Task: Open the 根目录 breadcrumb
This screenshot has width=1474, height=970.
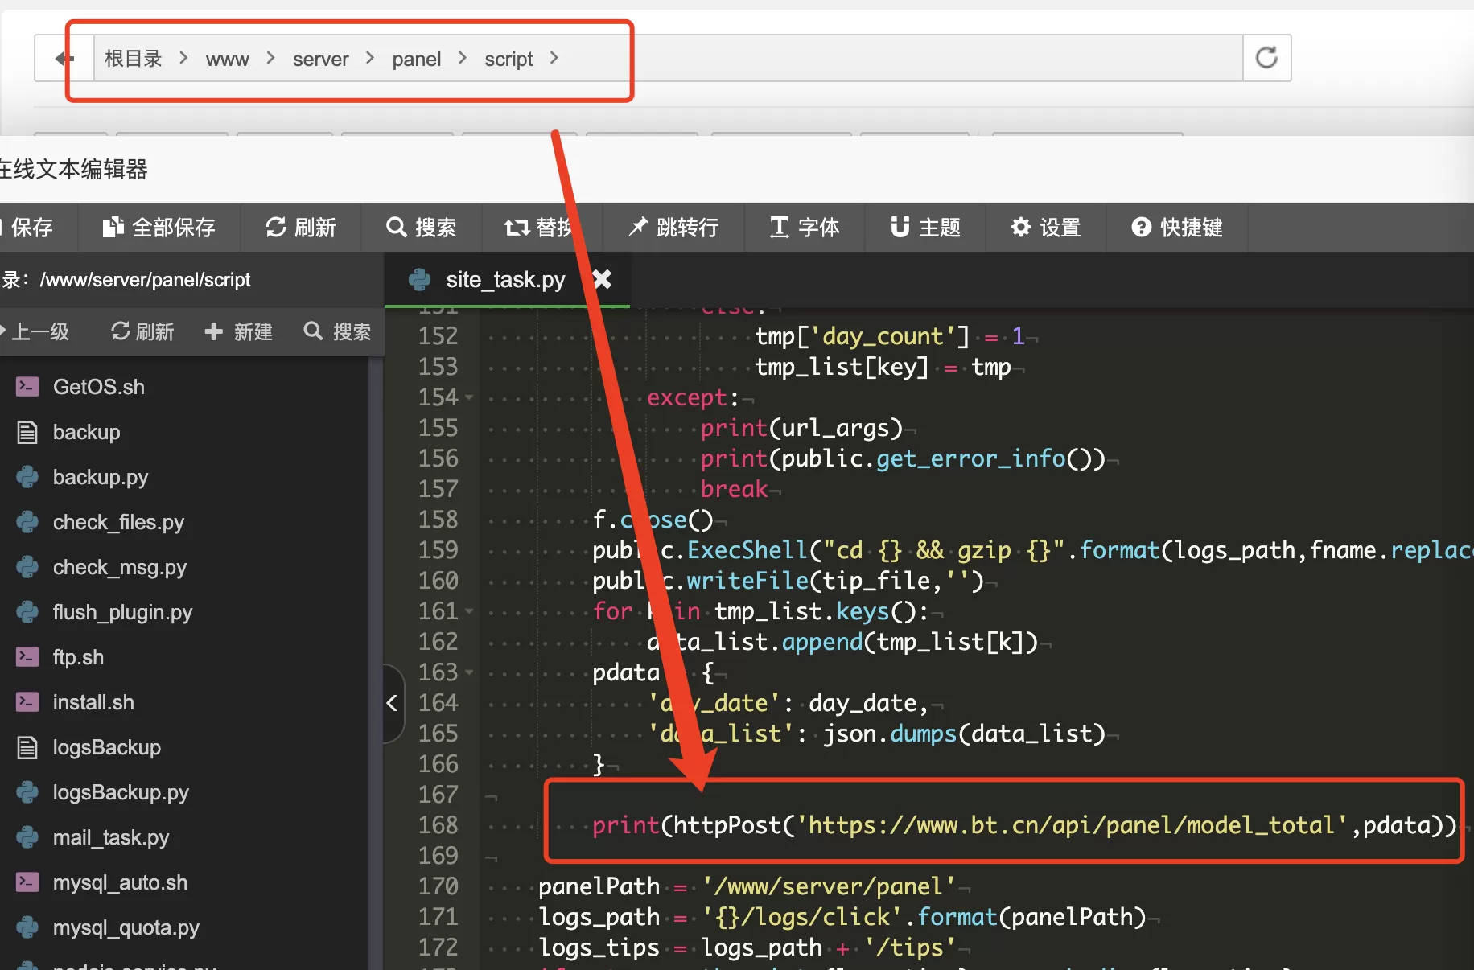Action: (134, 59)
